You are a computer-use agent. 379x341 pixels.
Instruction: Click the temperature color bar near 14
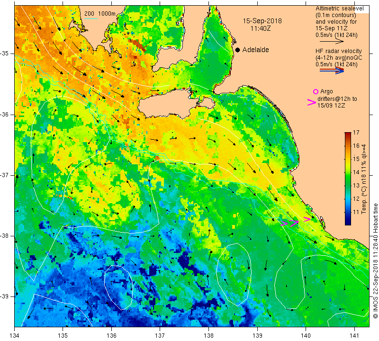(x=348, y=172)
